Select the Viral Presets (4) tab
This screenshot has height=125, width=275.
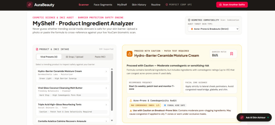(49, 57)
